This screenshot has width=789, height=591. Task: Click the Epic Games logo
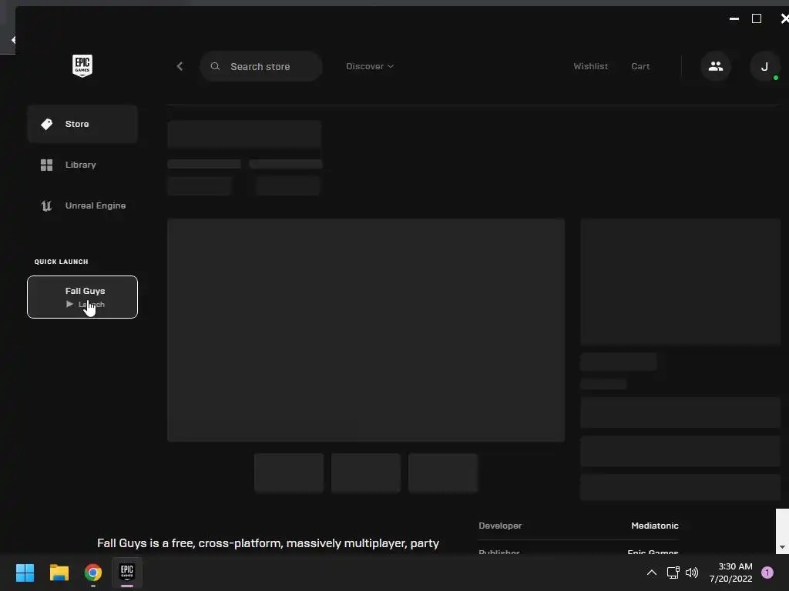tap(82, 66)
